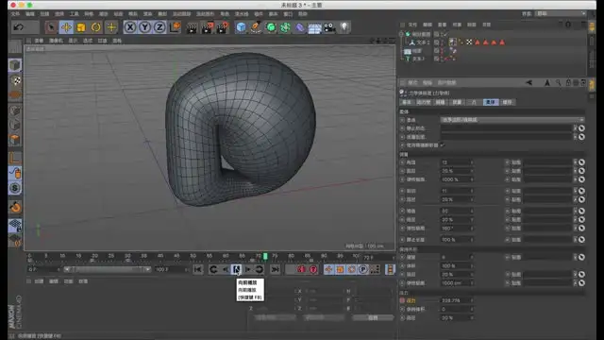
Task: Click the green timeline playhead marker
Action: [x=265, y=256]
